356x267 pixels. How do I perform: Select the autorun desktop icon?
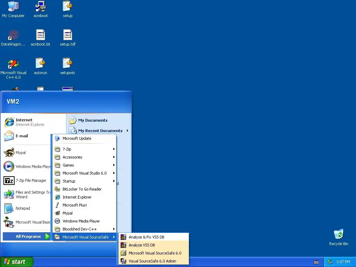point(40,66)
